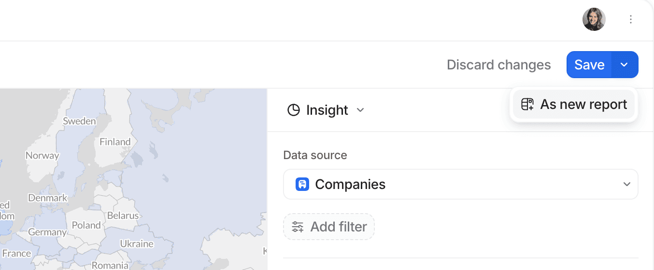Click Finland on the map
The height and width of the screenshot is (270, 654).
click(x=115, y=142)
